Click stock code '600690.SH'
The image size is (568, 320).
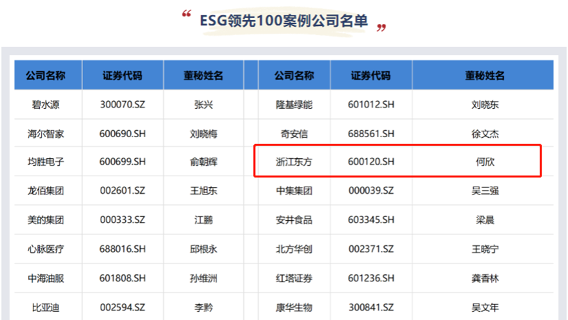pyautogui.click(x=122, y=134)
